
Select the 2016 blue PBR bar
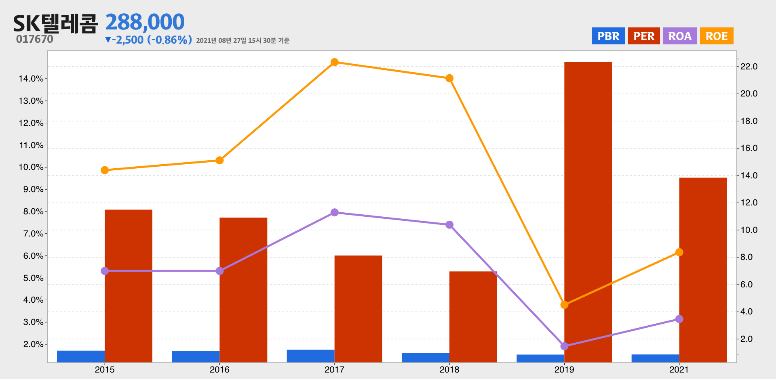coord(196,356)
